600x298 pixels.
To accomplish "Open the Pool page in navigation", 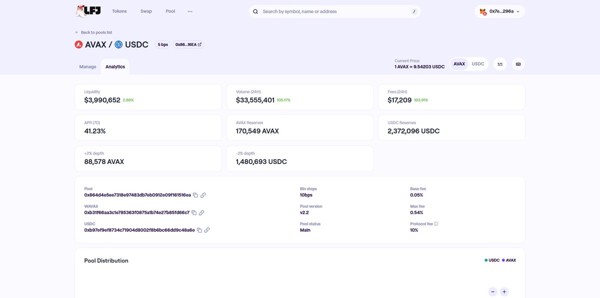I will (x=170, y=11).
